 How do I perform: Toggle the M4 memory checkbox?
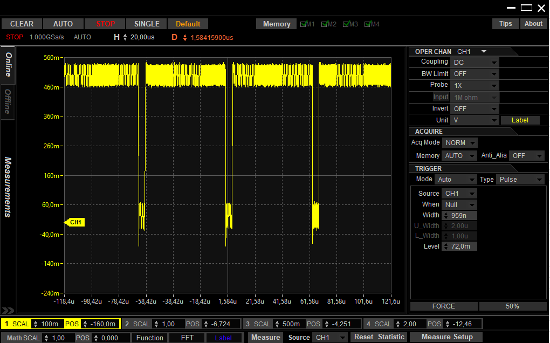click(x=368, y=24)
